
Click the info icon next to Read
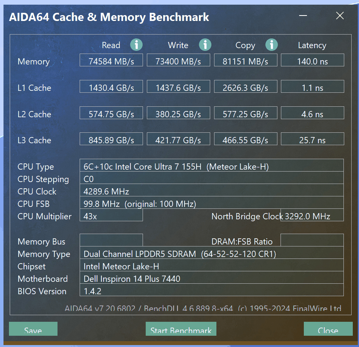(136, 45)
